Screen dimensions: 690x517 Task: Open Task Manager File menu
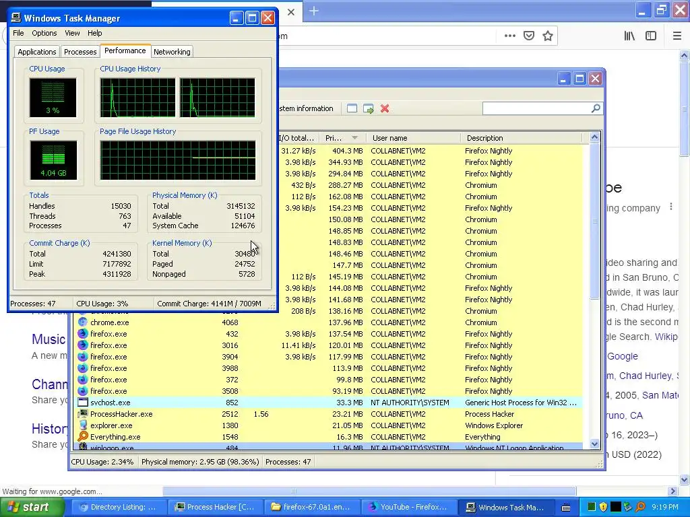[x=18, y=33]
